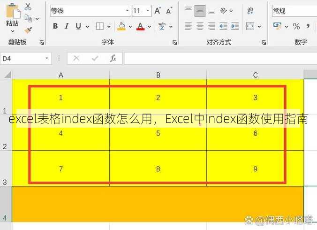Select the highlighted Middle Align icon
317x230 pixels.
200,11
